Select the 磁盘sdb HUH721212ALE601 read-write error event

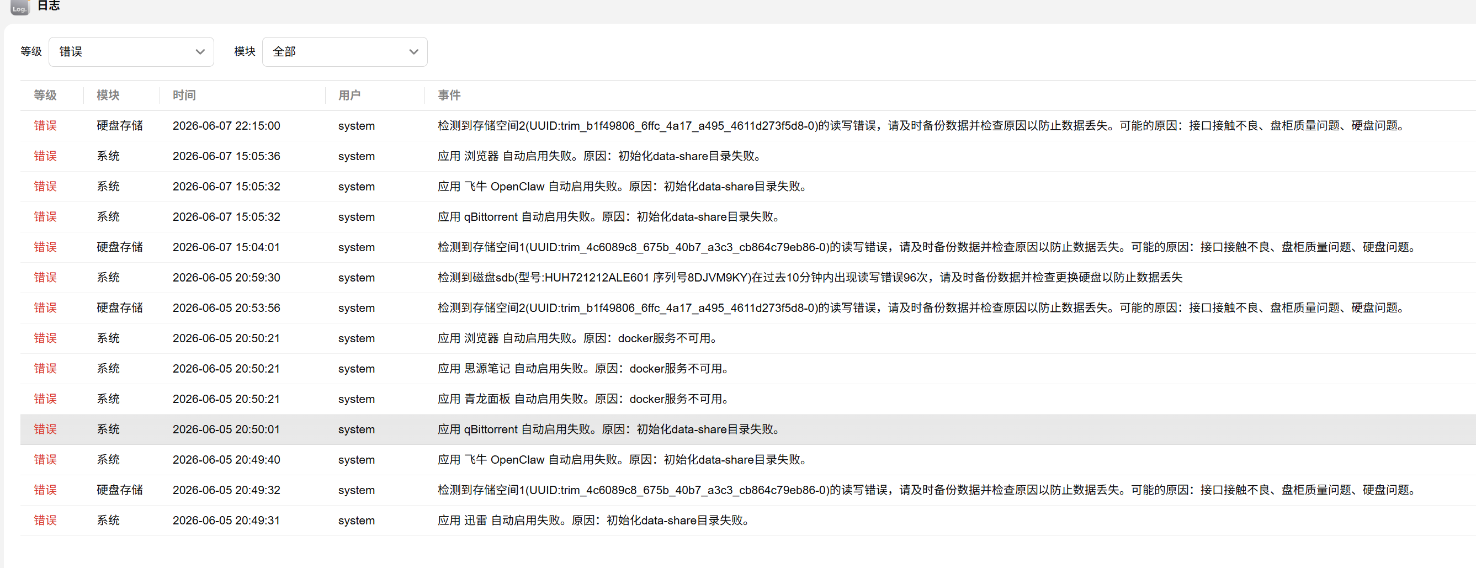point(810,278)
